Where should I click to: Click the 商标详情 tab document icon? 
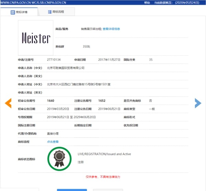[x=13, y=12]
